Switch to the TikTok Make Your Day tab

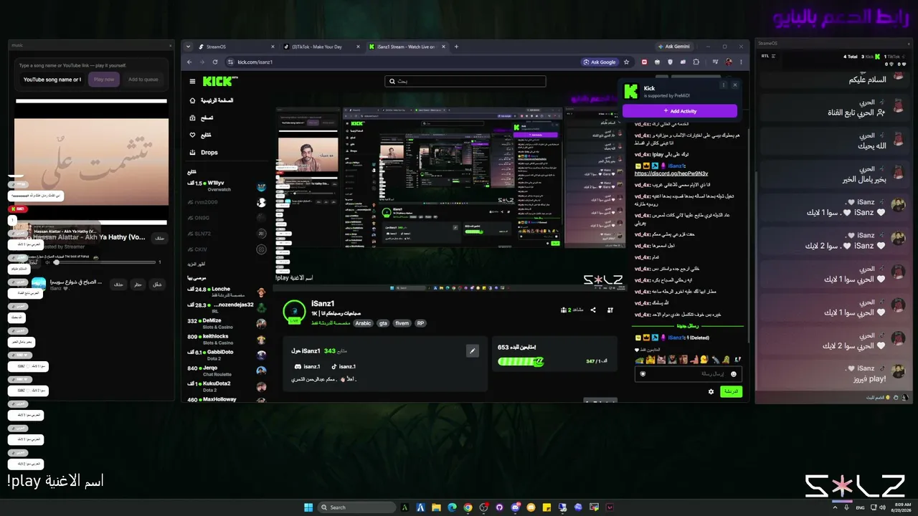point(320,47)
